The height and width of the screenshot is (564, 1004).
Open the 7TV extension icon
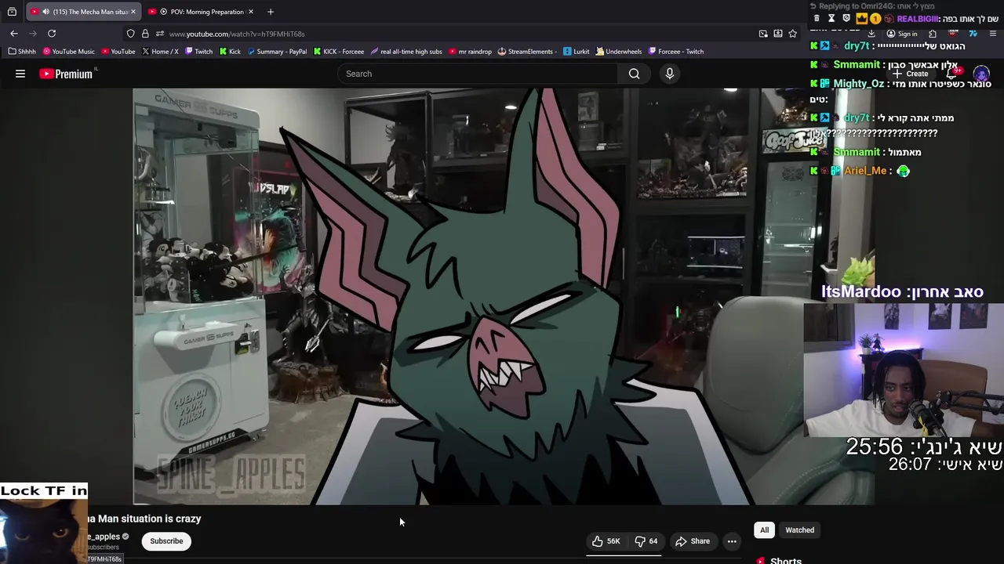(x=973, y=34)
